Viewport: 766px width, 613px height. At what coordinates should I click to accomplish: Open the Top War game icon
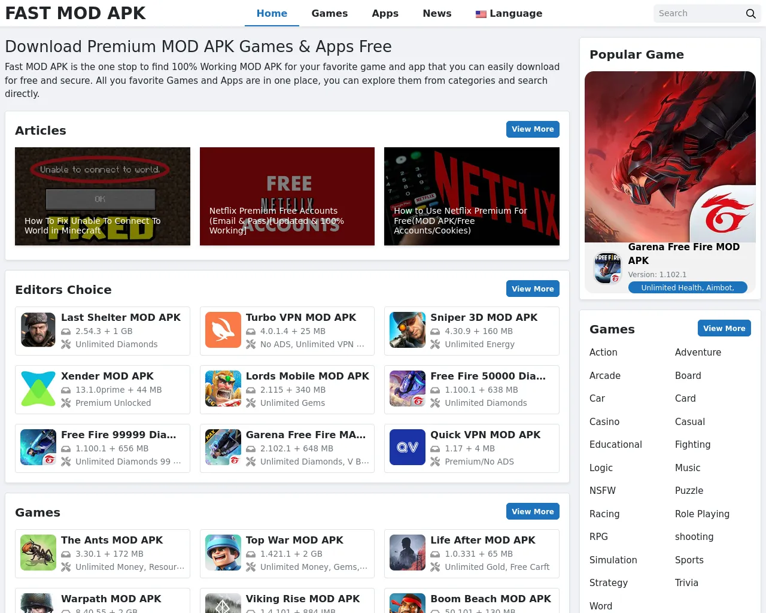223,553
